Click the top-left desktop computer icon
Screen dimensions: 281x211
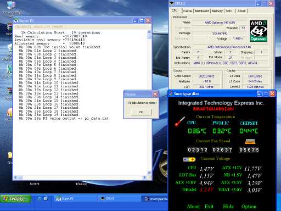point(12,5)
